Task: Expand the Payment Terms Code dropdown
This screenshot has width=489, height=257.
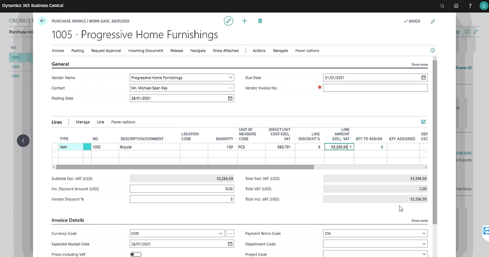Action: point(424,233)
